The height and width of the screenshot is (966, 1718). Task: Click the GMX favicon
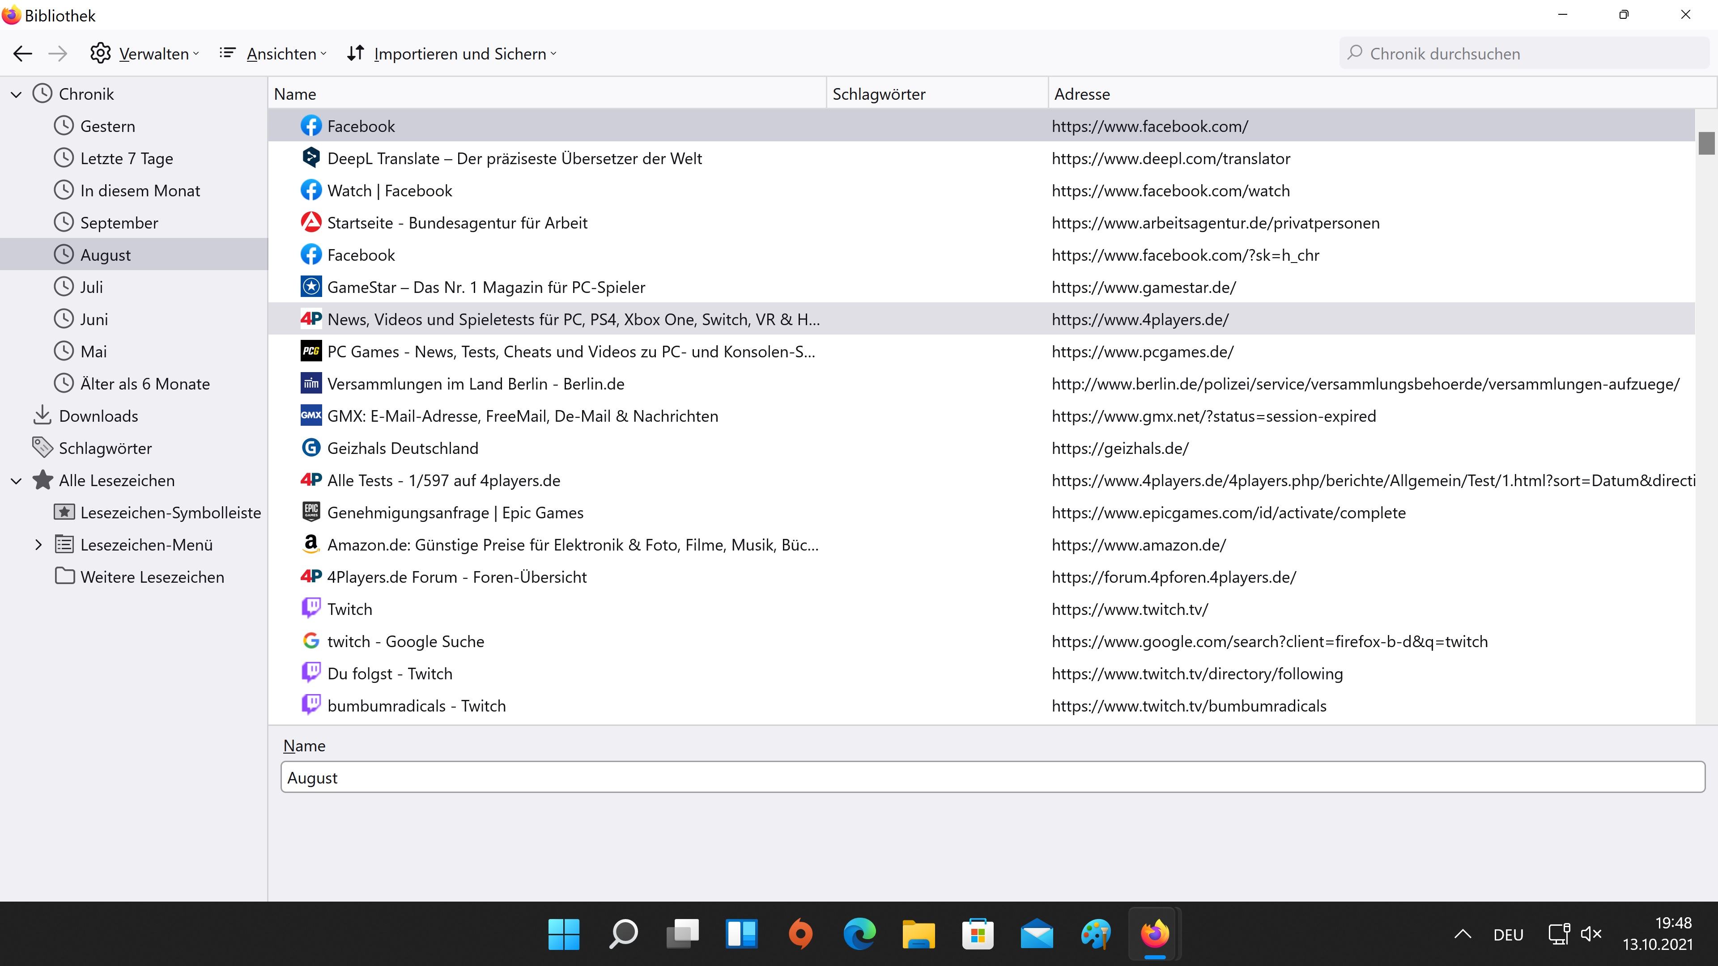point(311,416)
